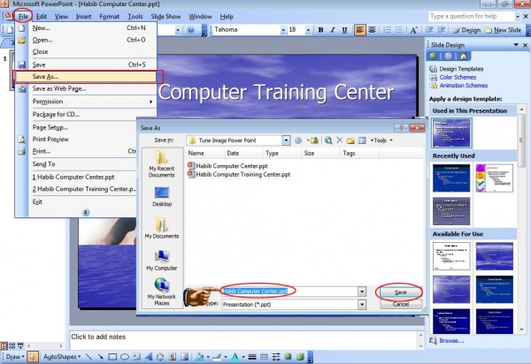
Task: Open My Recent Documents place
Action: coord(162,164)
